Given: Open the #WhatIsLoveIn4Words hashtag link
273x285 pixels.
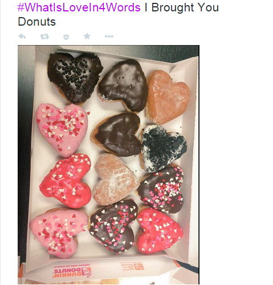Looking at the screenshot, I should tap(79, 7).
